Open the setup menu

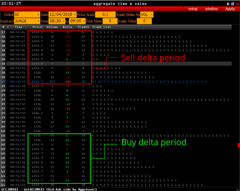click(x=193, y=9)
